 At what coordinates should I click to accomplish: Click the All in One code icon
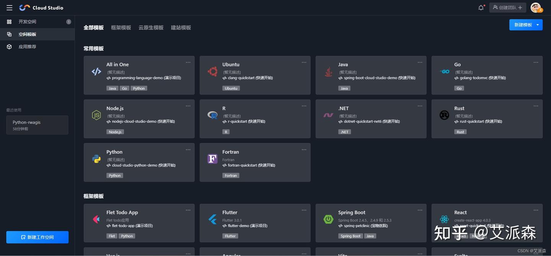(x=96, y=71)
